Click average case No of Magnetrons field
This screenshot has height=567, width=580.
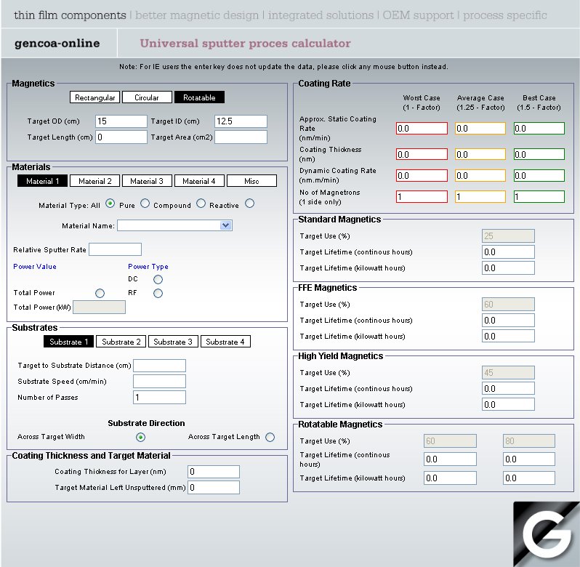pos(480,196)
